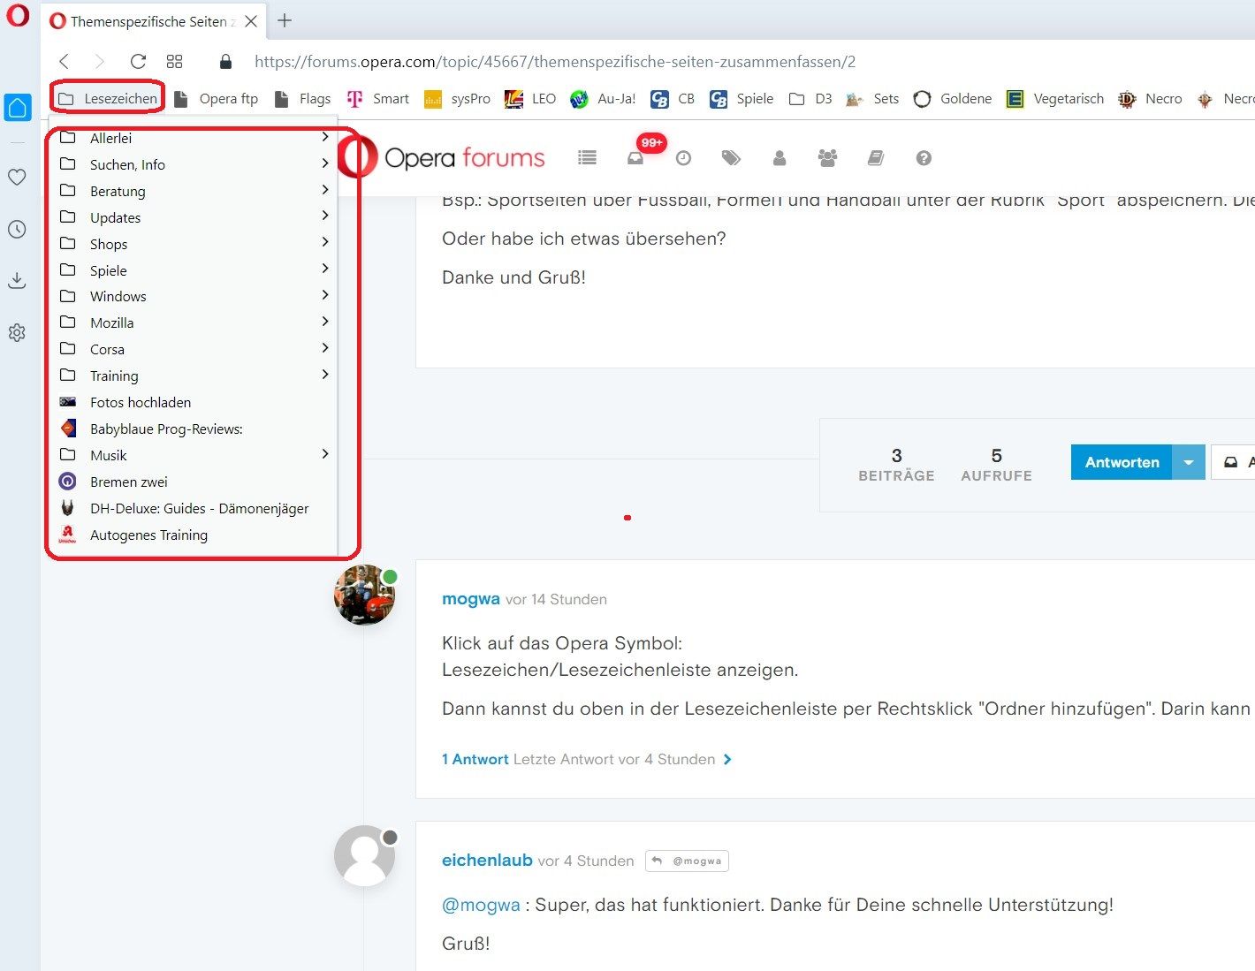Open the Vegetarisch bookmark

pos(1055,99)
